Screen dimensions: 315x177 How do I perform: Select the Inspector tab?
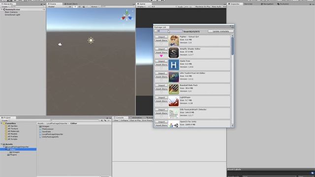[x=234, y=4]
